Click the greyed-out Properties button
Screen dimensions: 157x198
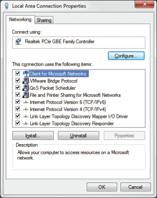(x=124, y=136)
